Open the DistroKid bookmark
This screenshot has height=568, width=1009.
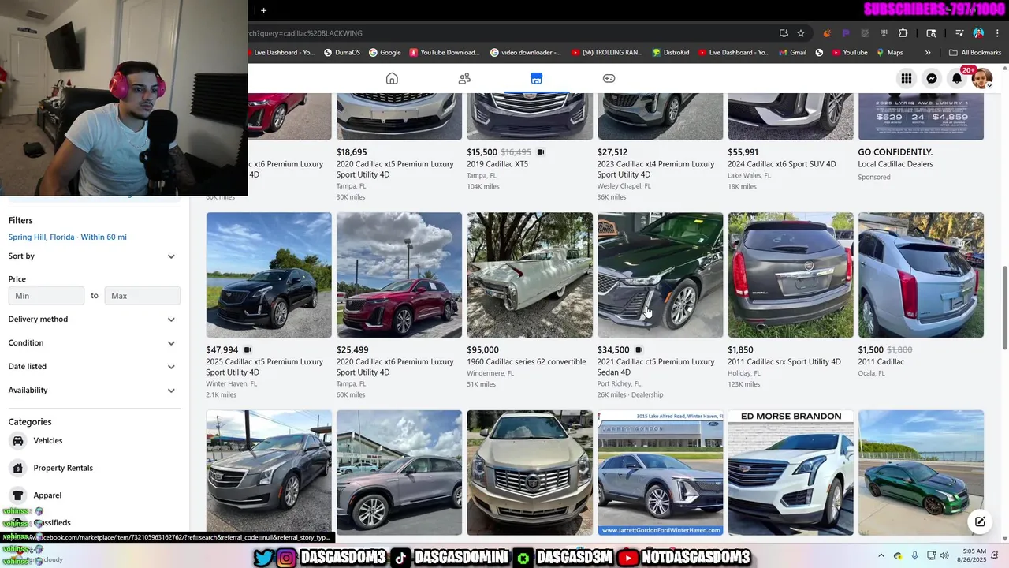coord(670,53)
